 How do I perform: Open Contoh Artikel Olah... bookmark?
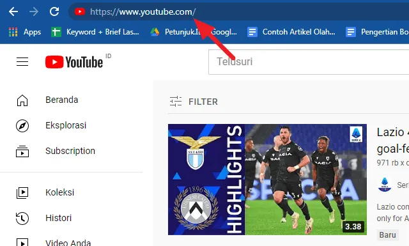click(x=298, y=32)
